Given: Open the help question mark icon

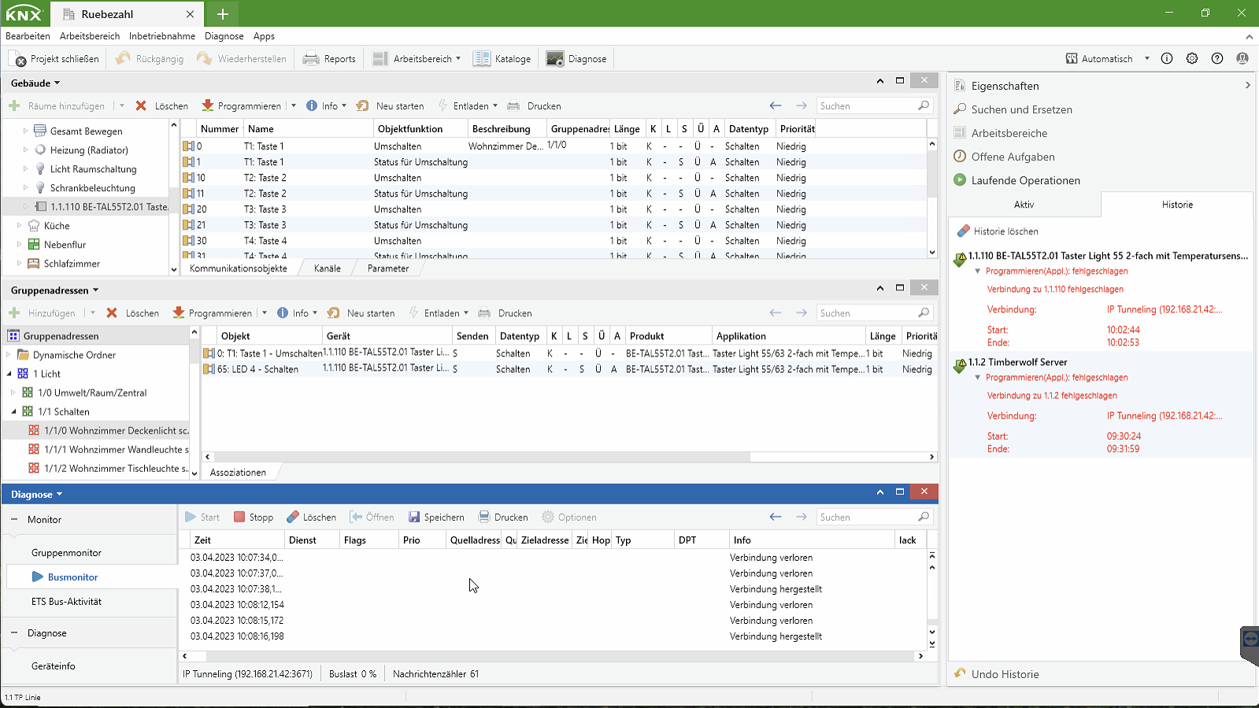Looking at the screenshot, I should 1217,59.
